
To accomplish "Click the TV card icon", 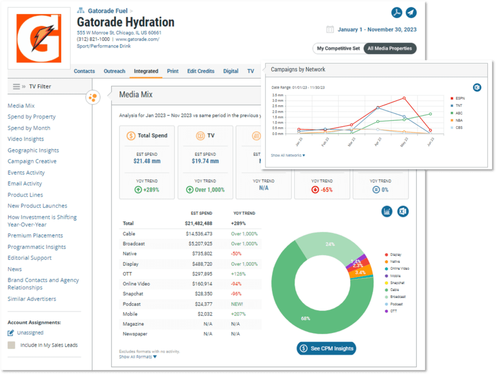I will click(200, 136).
